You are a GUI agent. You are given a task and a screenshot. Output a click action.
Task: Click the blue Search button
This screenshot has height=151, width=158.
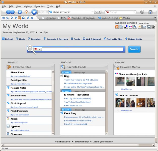[x=134, y=49]
